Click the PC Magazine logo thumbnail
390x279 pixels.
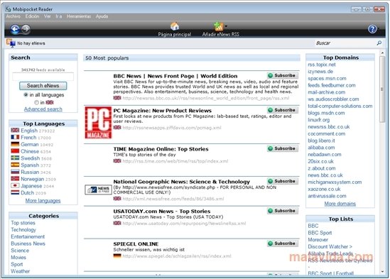[98, 123]
